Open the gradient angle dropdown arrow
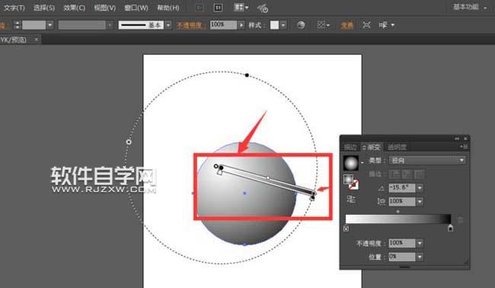This screenshot has height=288, width=495. tap(420, 188)
